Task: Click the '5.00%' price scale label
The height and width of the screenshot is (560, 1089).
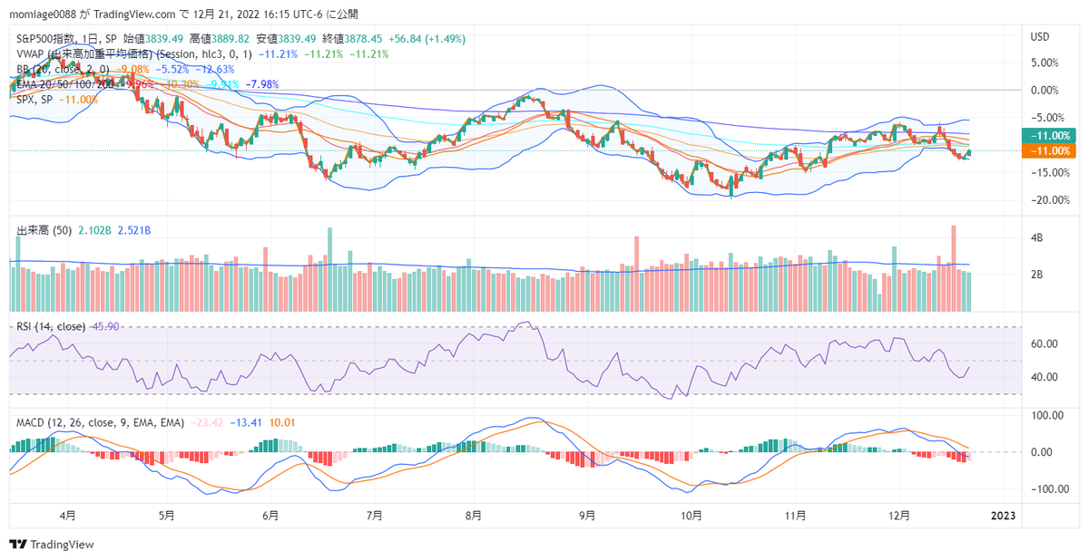Action: click(1045, 63)
